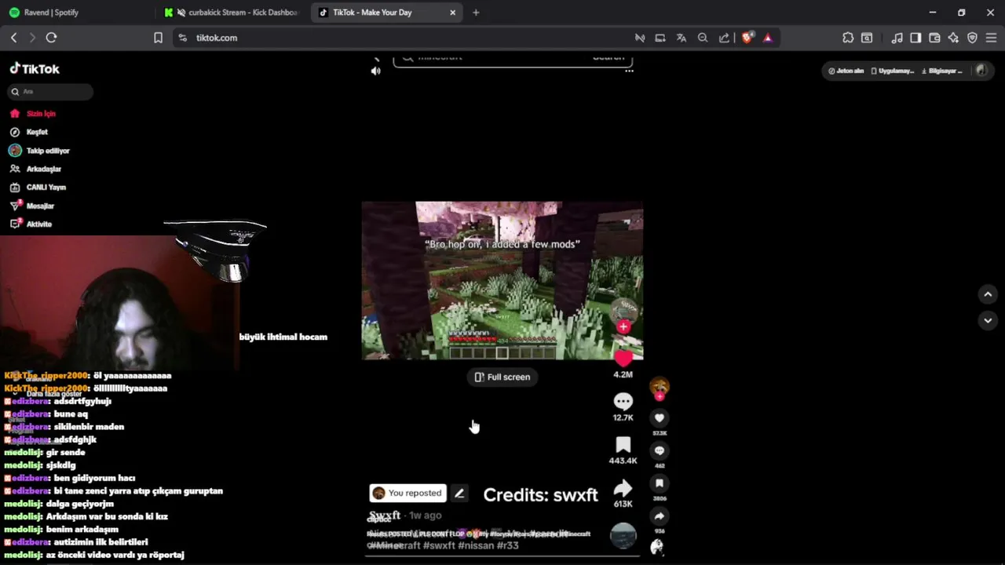Click the Minecraft video player
The width and height of the screenshot is (1005, 565).
pyautogui.click(x=502, y=280)
